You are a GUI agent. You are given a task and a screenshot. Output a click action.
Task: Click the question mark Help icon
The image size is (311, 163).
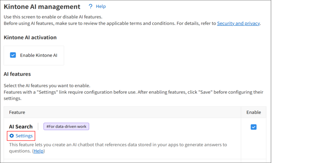click(91, 7)
